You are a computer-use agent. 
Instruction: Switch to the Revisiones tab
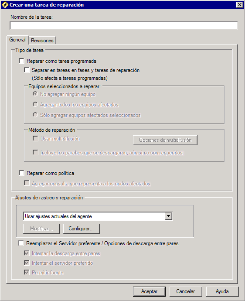tap(42, 41)
